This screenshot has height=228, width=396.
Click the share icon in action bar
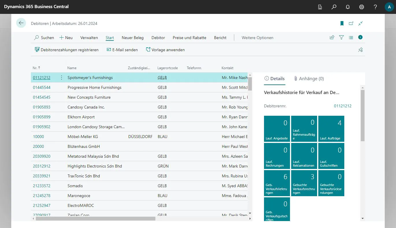332,37
